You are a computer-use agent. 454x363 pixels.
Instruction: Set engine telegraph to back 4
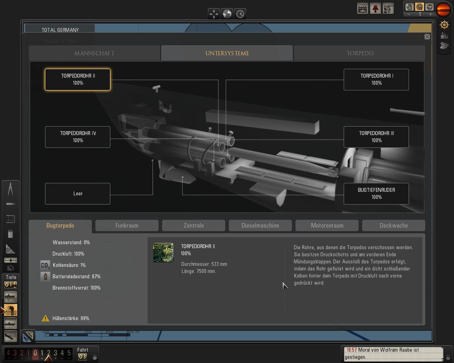[x=8, y=353]
